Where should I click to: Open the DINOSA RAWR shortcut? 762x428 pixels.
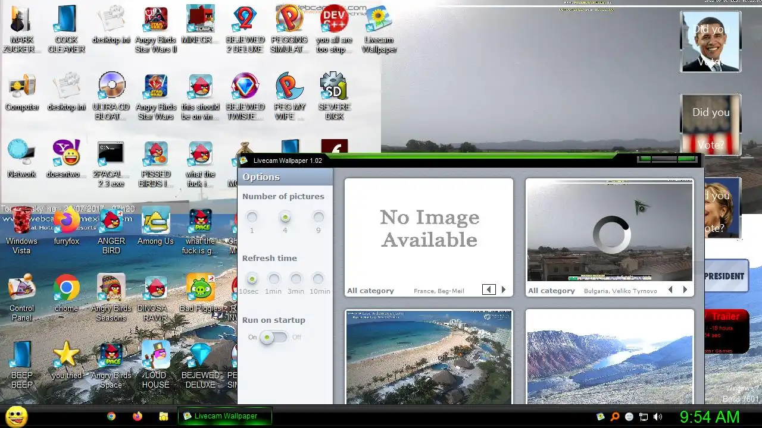coord(155,297)
